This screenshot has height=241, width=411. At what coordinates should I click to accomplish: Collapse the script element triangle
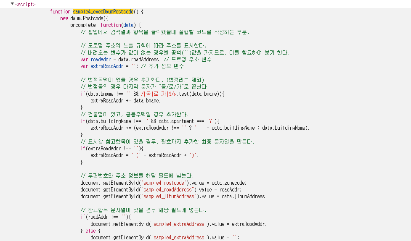12,4
